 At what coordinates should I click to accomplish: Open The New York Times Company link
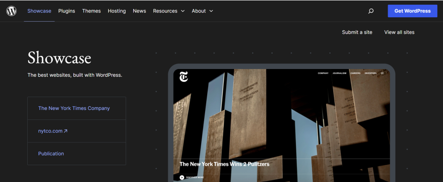[x=74, y=108]
